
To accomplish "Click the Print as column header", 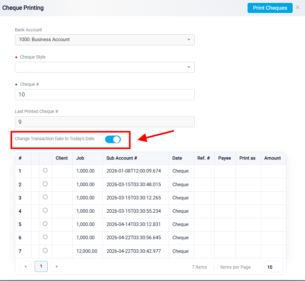I will pyautogui.click(x=248, y=158).
